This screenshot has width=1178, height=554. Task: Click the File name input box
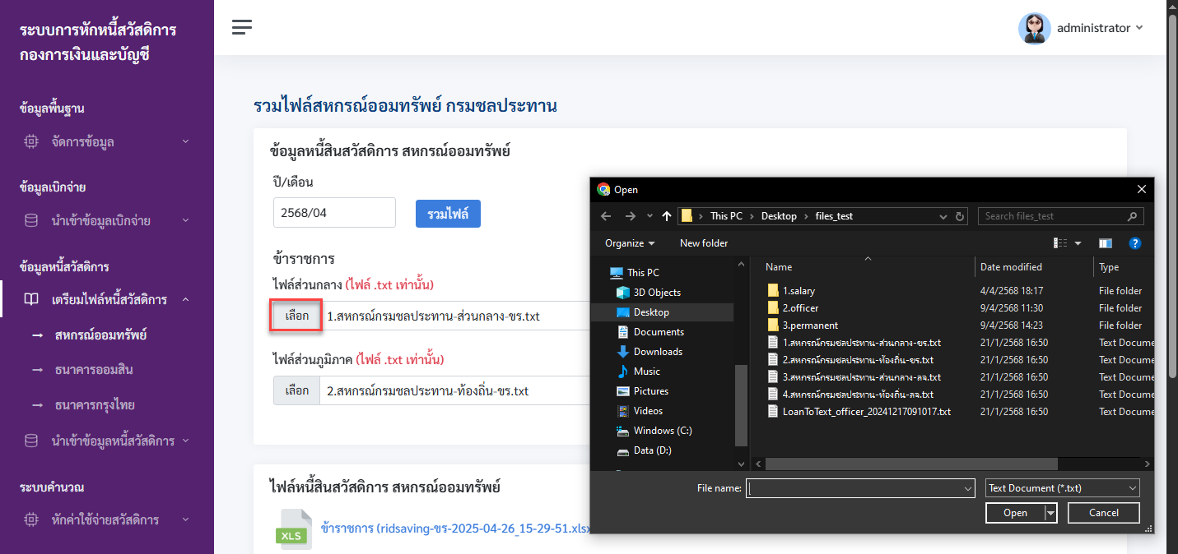859,488
